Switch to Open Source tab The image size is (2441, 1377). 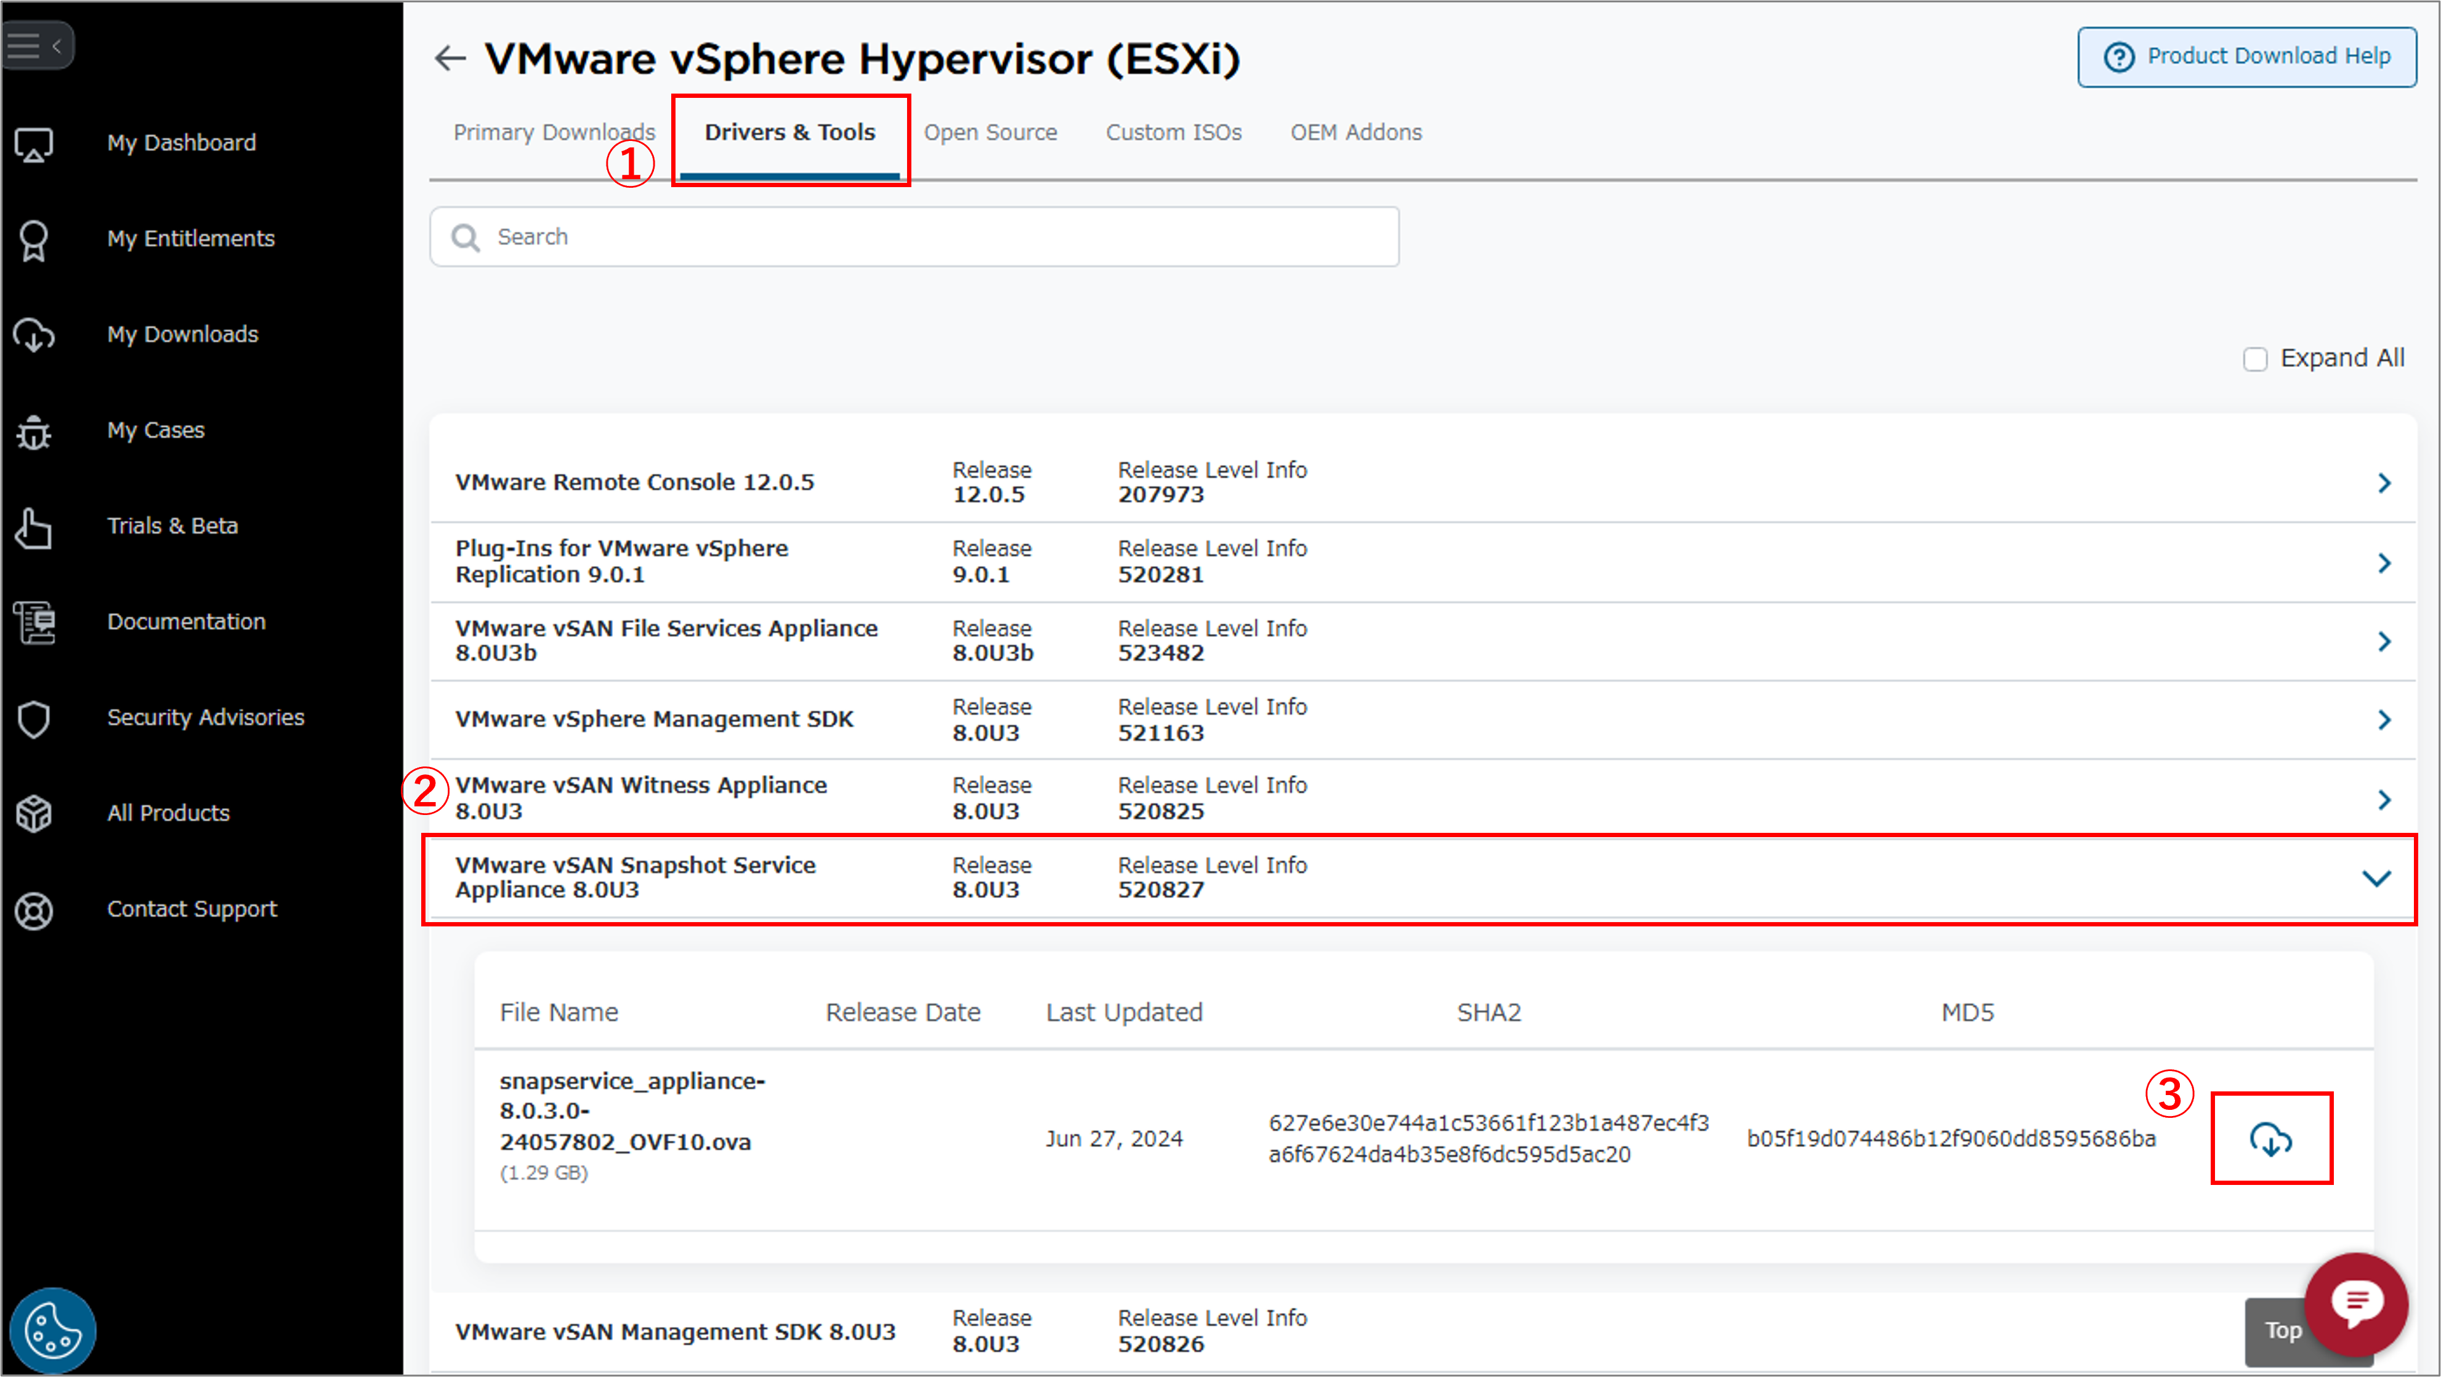pyautogui.click(x=990, y=132)
